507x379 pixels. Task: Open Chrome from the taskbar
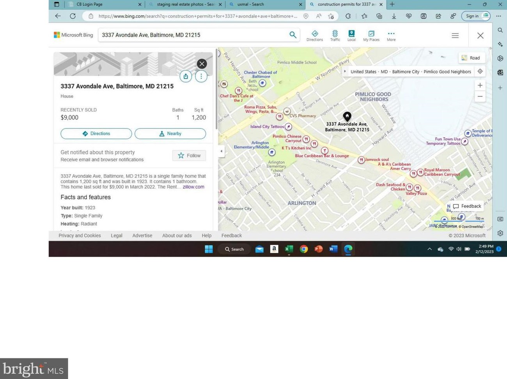tap(304, 249)
